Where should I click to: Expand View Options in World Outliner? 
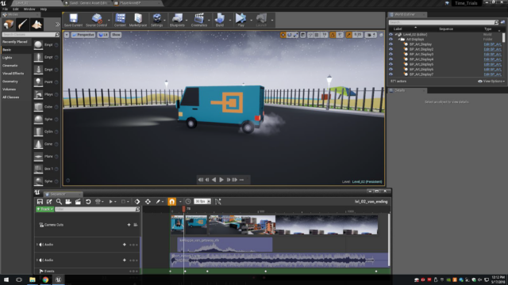pos(491,81)
